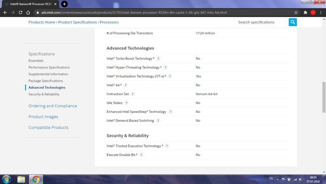The width and height of the screenshot is (326, 184).
Task: Click the volume speaker tray icon
Action: coord(300,179)
